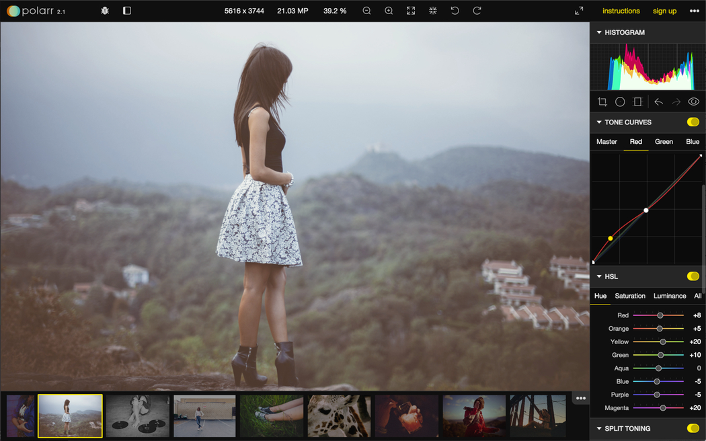Expand the Split Toning section
Screen dimensions: 706x441
(599, 428)
